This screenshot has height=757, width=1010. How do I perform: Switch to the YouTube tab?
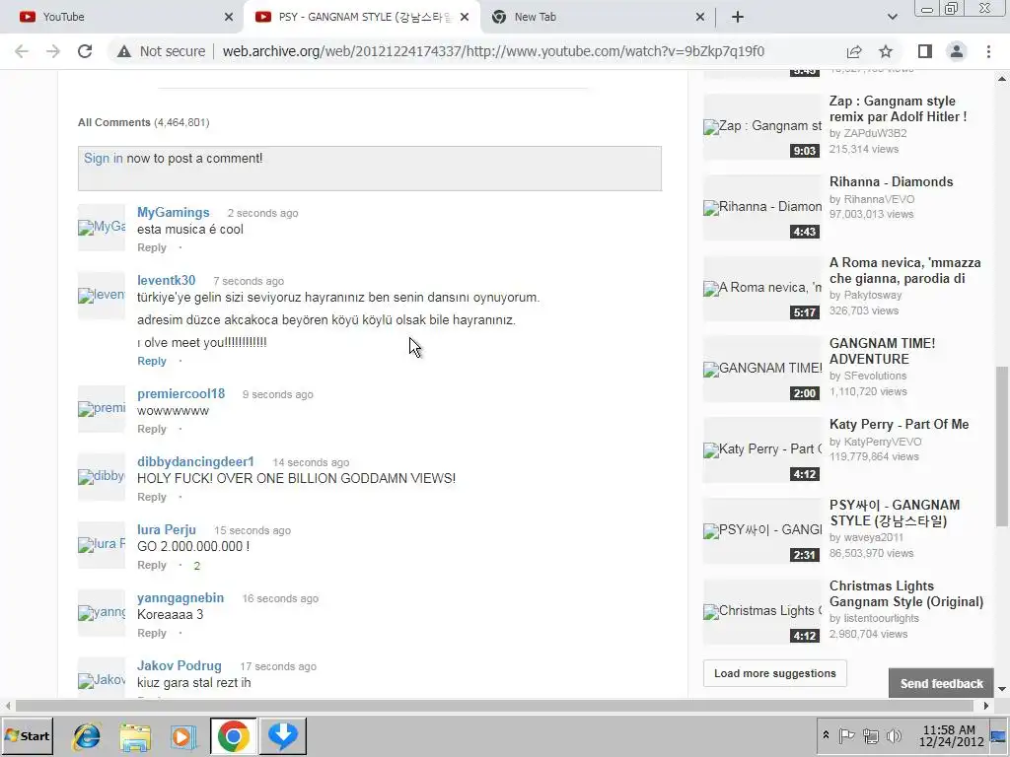coord(122,17)
